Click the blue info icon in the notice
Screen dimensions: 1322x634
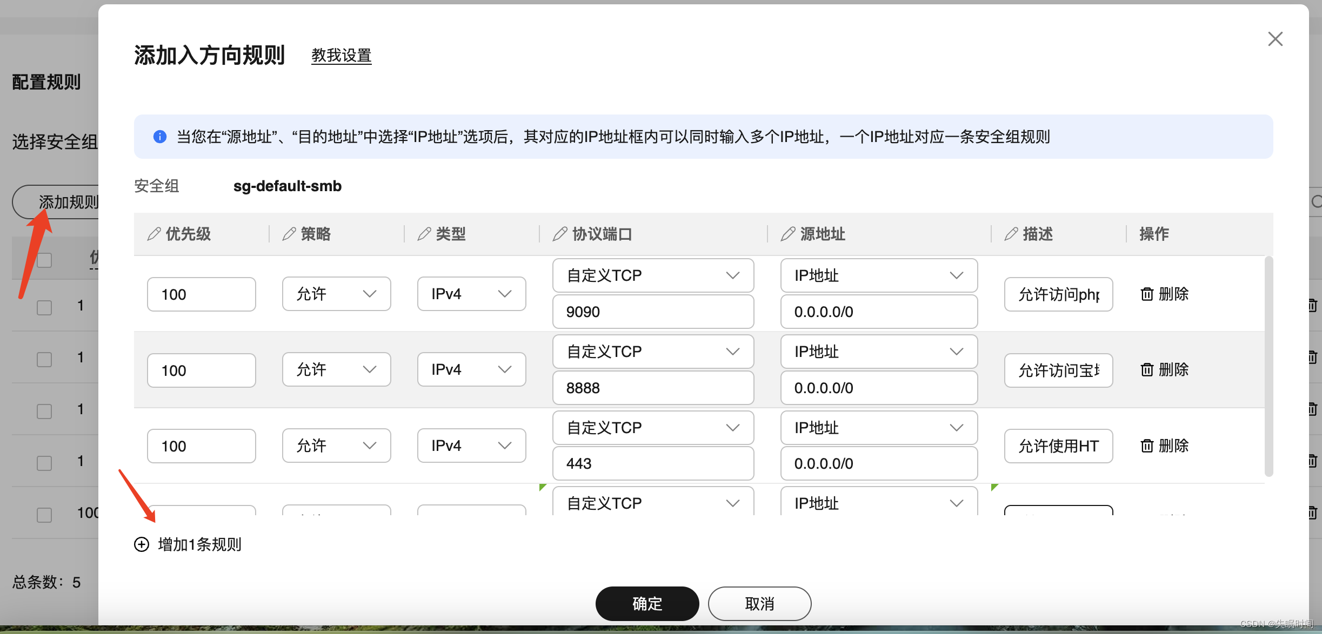coord(159,137)
